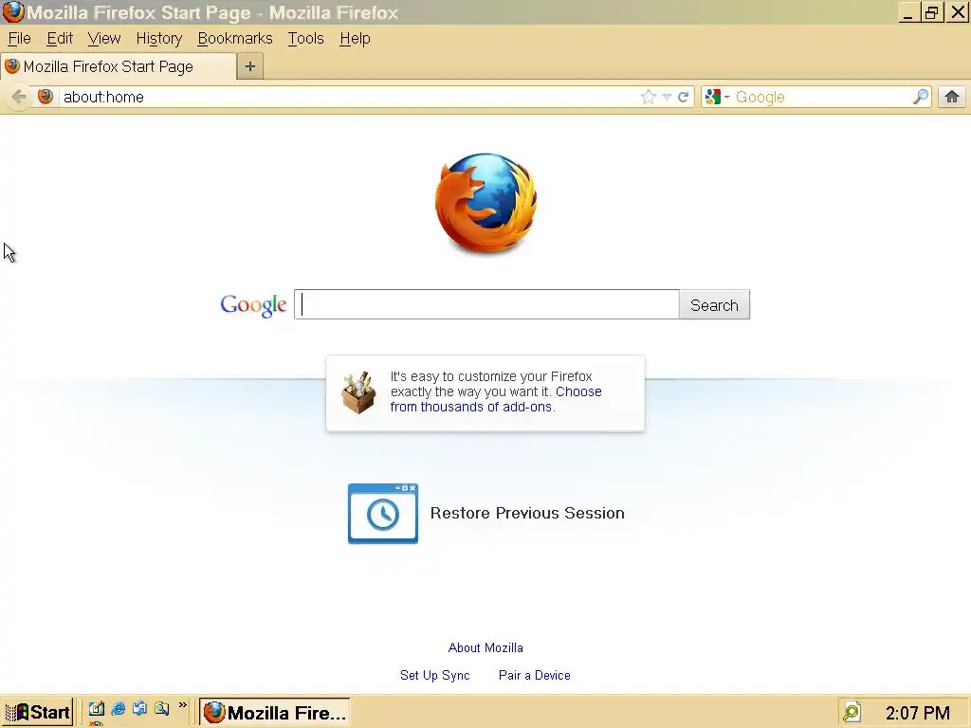Screen dimensions: 971x728
Task: Click the add-ons box icon in the snippet
Action: tap(358, 392)
